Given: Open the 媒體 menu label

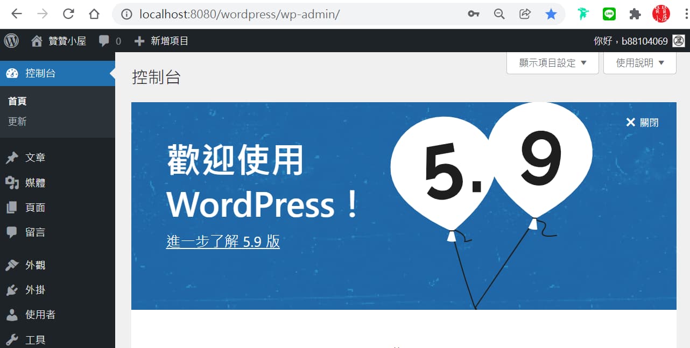Looking at the screenshot, I should pyautogui.click(x=36, y=183).
